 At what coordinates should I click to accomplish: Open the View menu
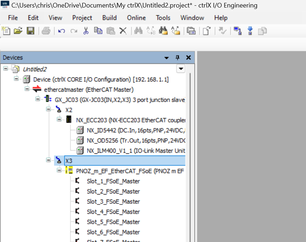tap(55, 18)
